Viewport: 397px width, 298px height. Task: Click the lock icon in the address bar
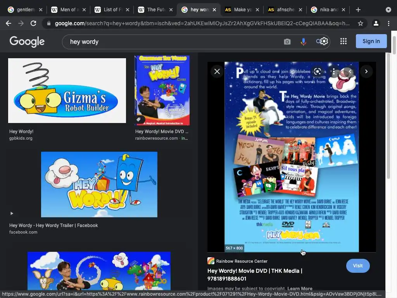tap(49, 23)
